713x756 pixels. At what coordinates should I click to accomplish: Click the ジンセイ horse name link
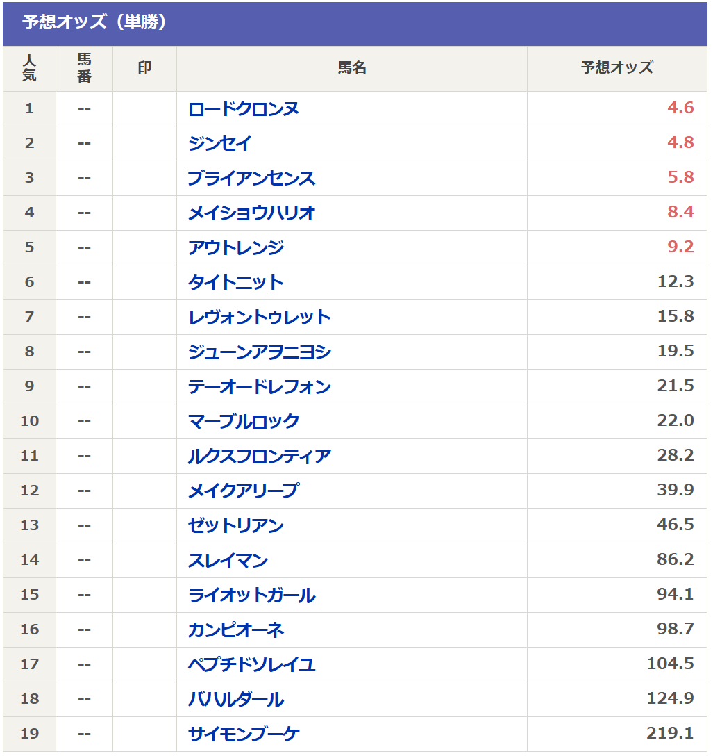point(219,144)
